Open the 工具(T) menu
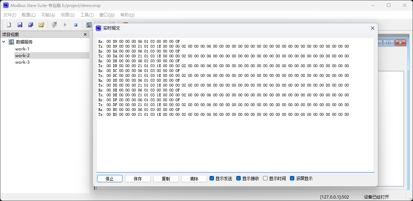413x201 pixels. click(87, 15)
